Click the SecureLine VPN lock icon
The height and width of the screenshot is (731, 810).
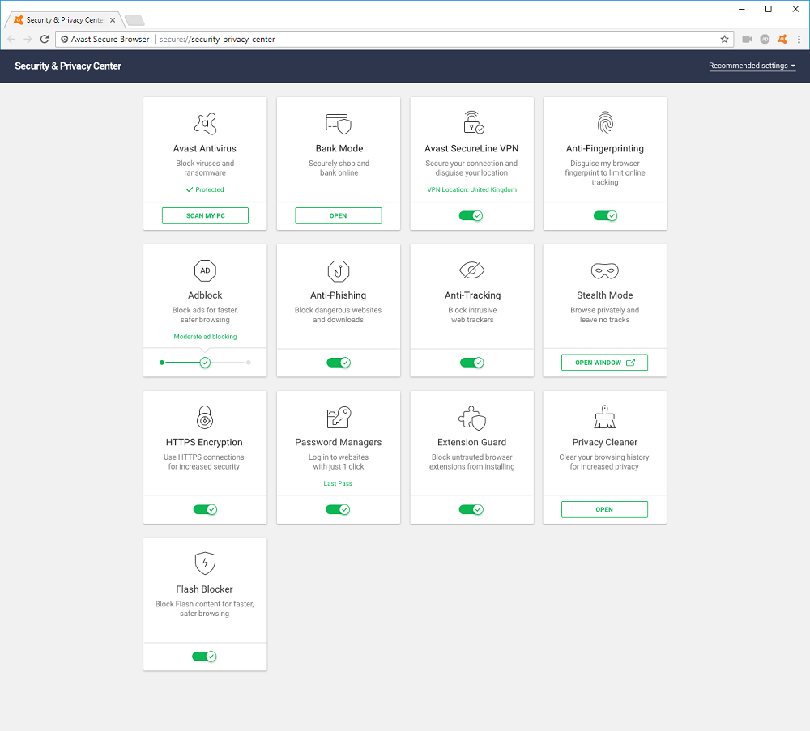473,122
